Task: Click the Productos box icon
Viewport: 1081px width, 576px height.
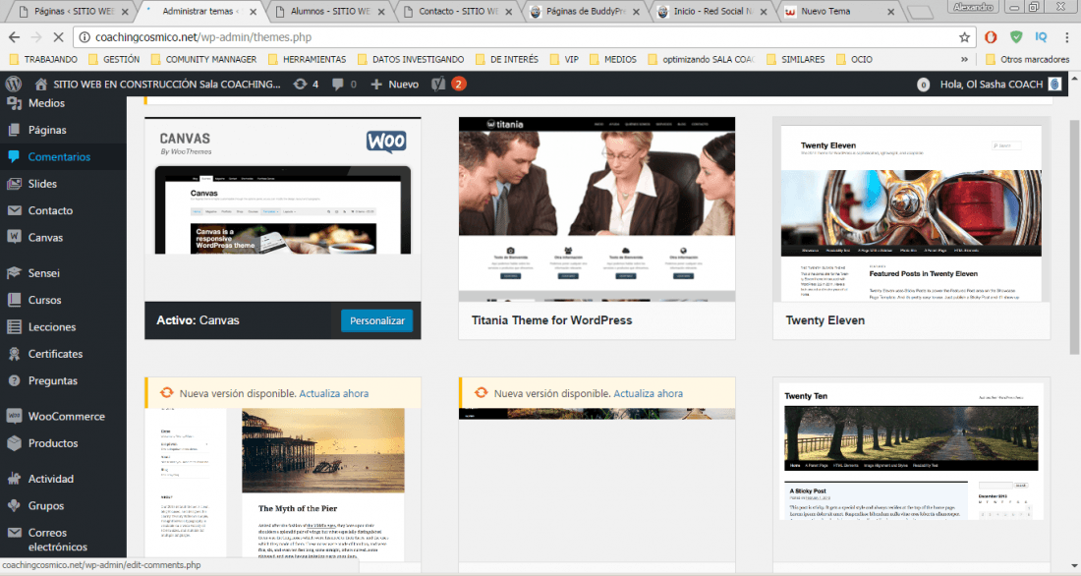Action: click(14, 443)
